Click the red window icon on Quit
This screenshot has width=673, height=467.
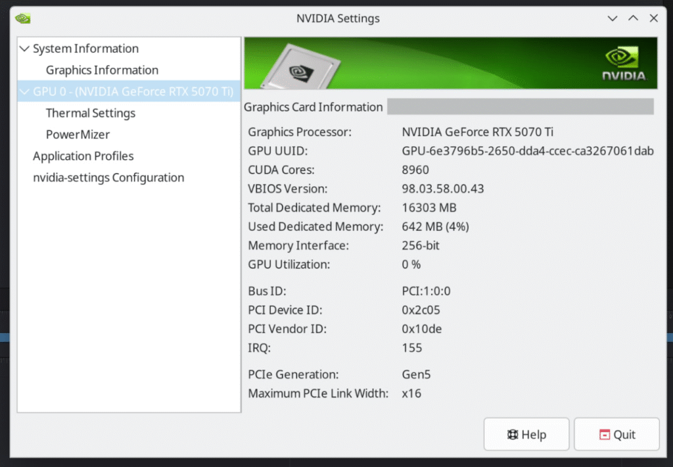coord(605,435)
